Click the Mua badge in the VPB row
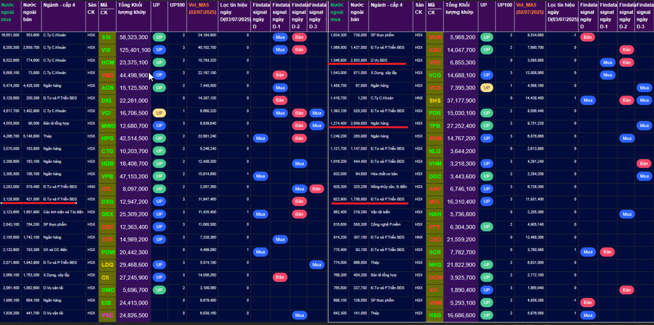Image resolution: width=654 pixels, height=325 pixels. (260, 176)
